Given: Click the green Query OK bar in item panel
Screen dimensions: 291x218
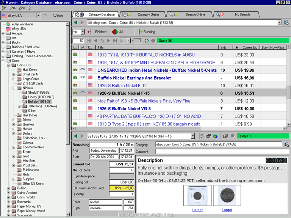Looking at the screenshot, I should (263, 136).
